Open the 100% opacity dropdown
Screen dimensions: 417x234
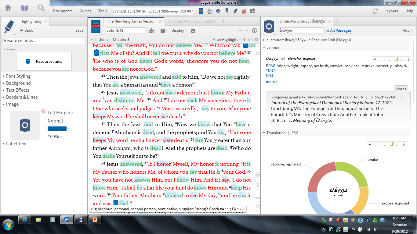click(x=55, y=136)
